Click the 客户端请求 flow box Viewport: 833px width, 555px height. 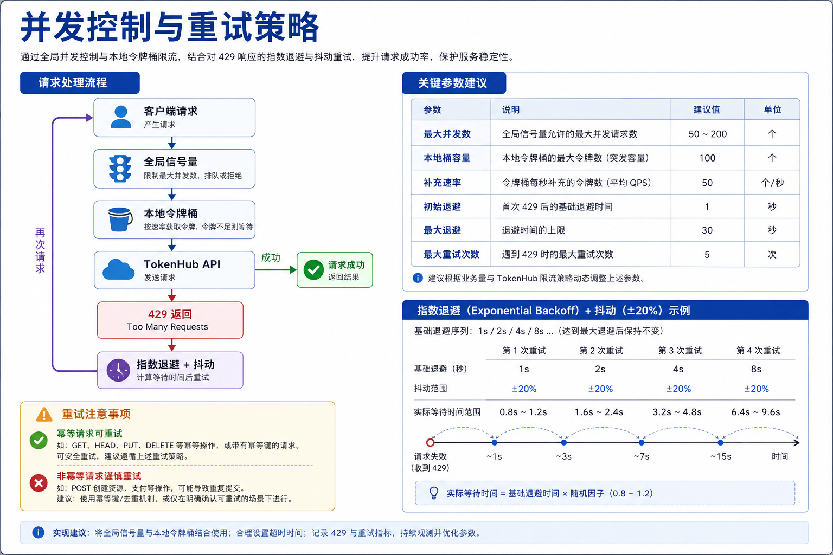coord(174,117)
